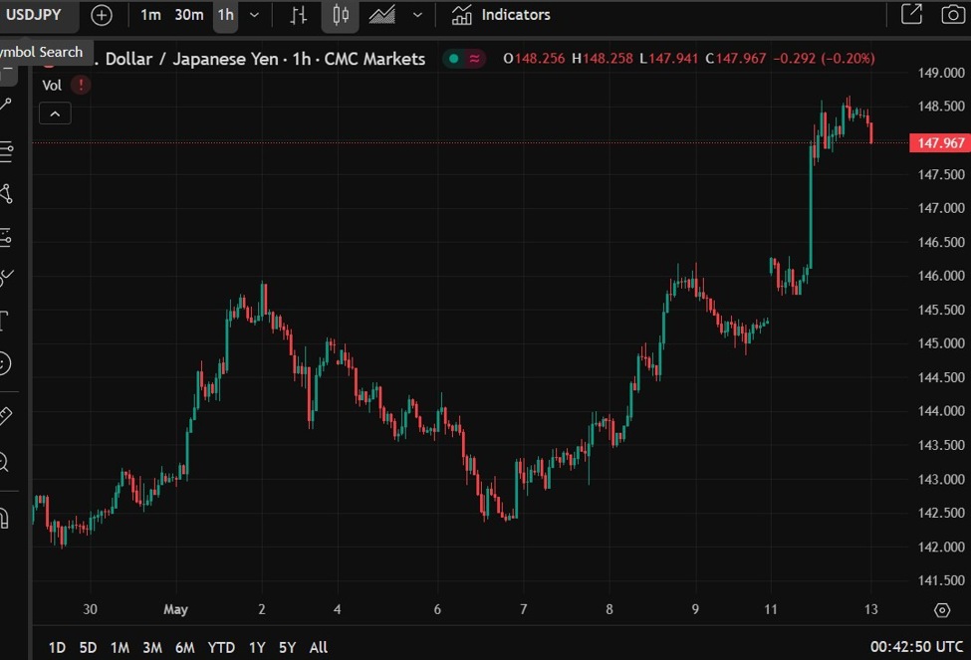Toggle the market status indicator pill
971x660 pixels.
464,59
